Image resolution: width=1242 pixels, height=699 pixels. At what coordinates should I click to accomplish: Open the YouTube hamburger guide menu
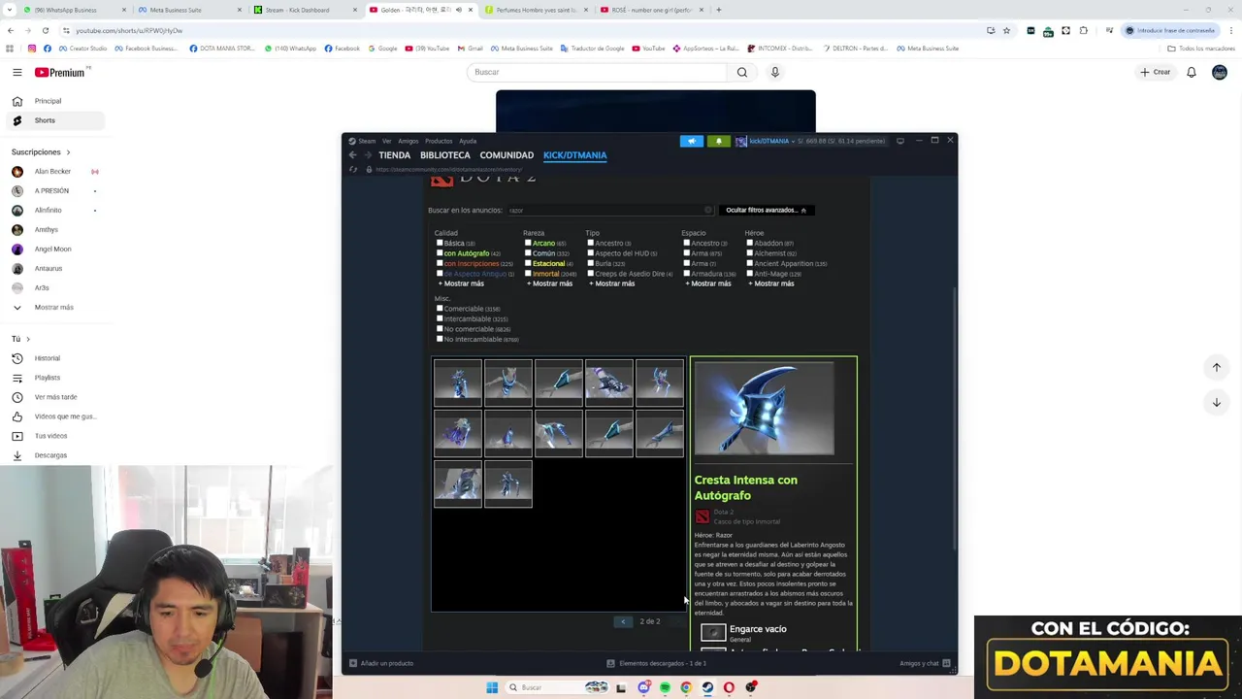click(17, 72)
